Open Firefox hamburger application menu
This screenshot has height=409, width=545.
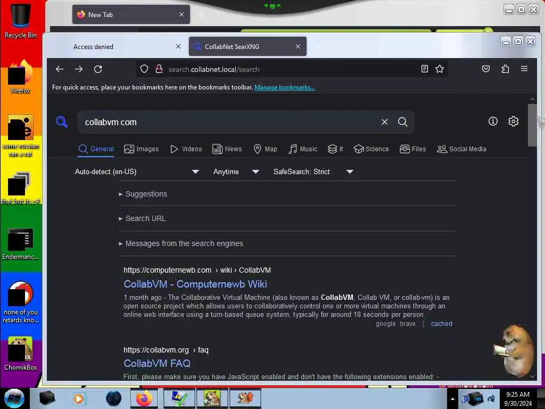(524, 69)
